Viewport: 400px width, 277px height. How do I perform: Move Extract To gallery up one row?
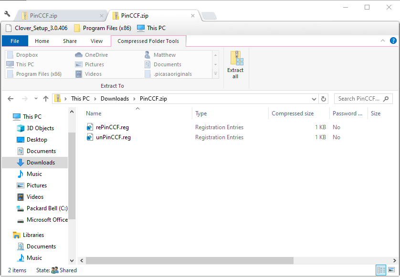(x=216, y=55)
